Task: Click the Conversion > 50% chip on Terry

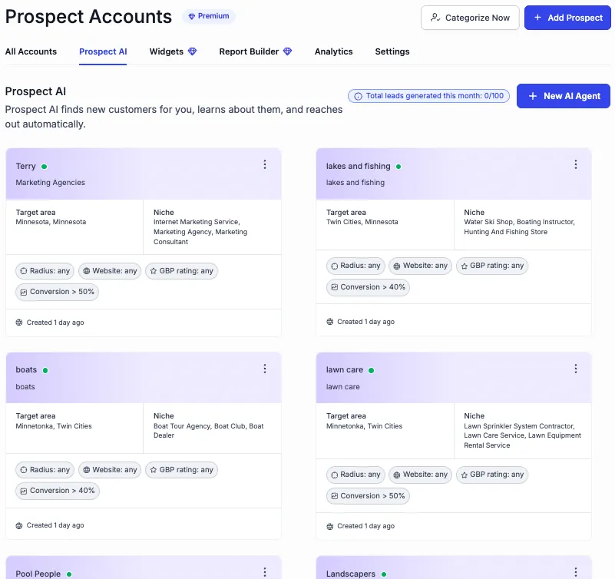Action: (58, 292)
